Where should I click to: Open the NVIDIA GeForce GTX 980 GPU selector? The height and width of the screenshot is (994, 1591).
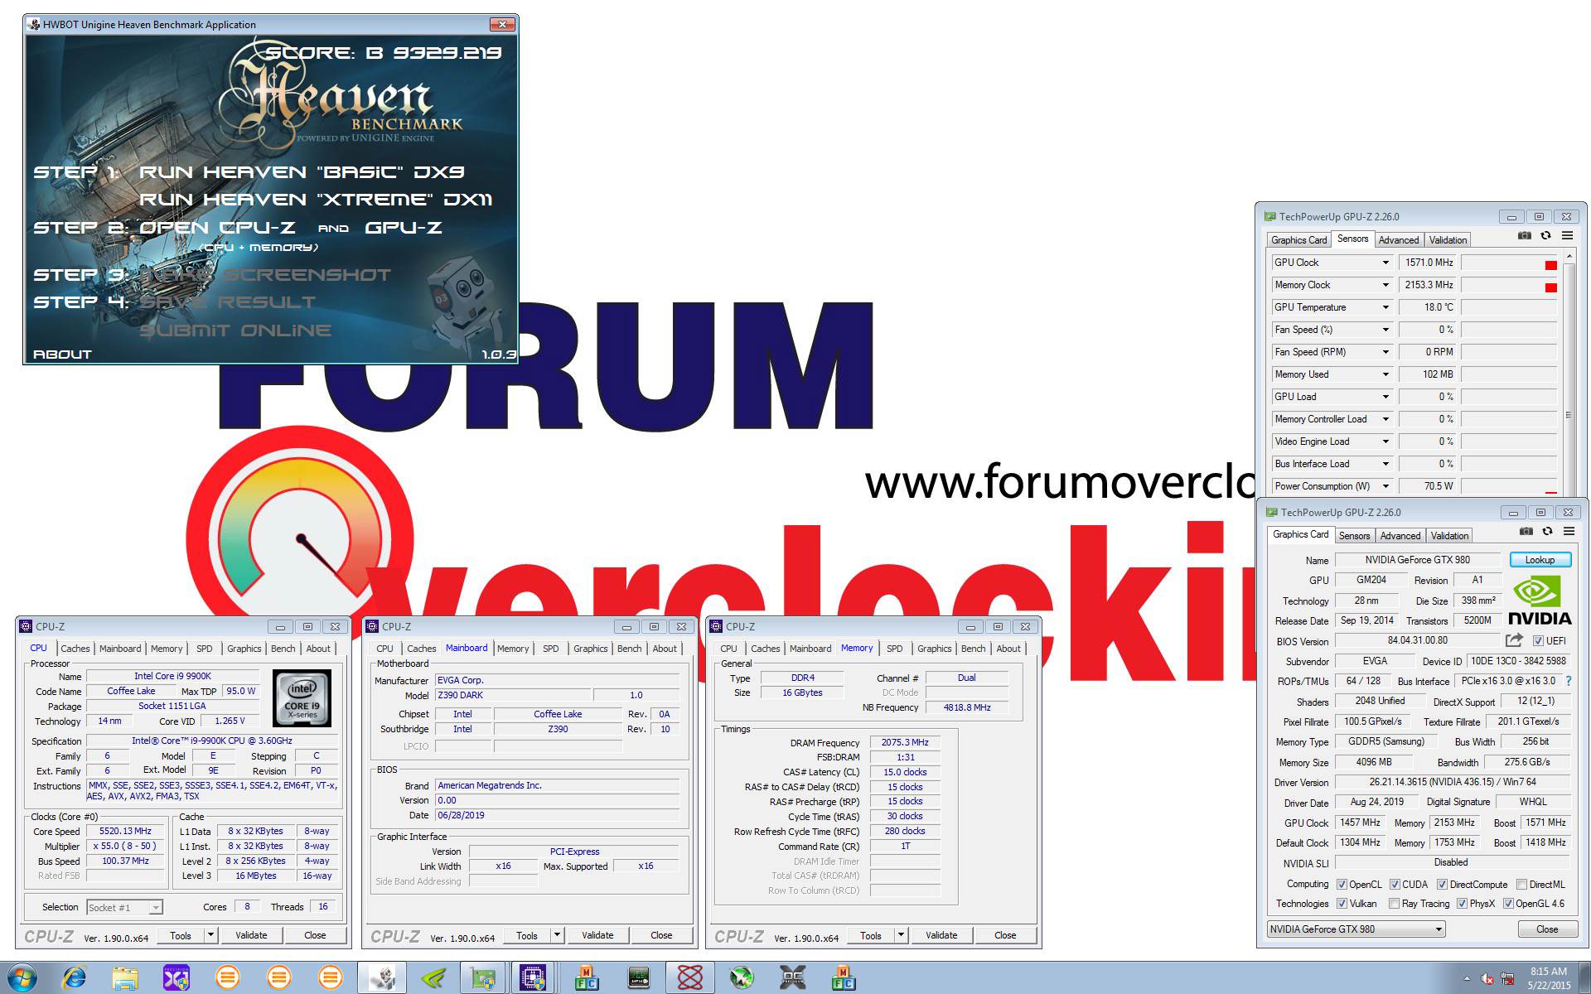[x=1356, y=929]
